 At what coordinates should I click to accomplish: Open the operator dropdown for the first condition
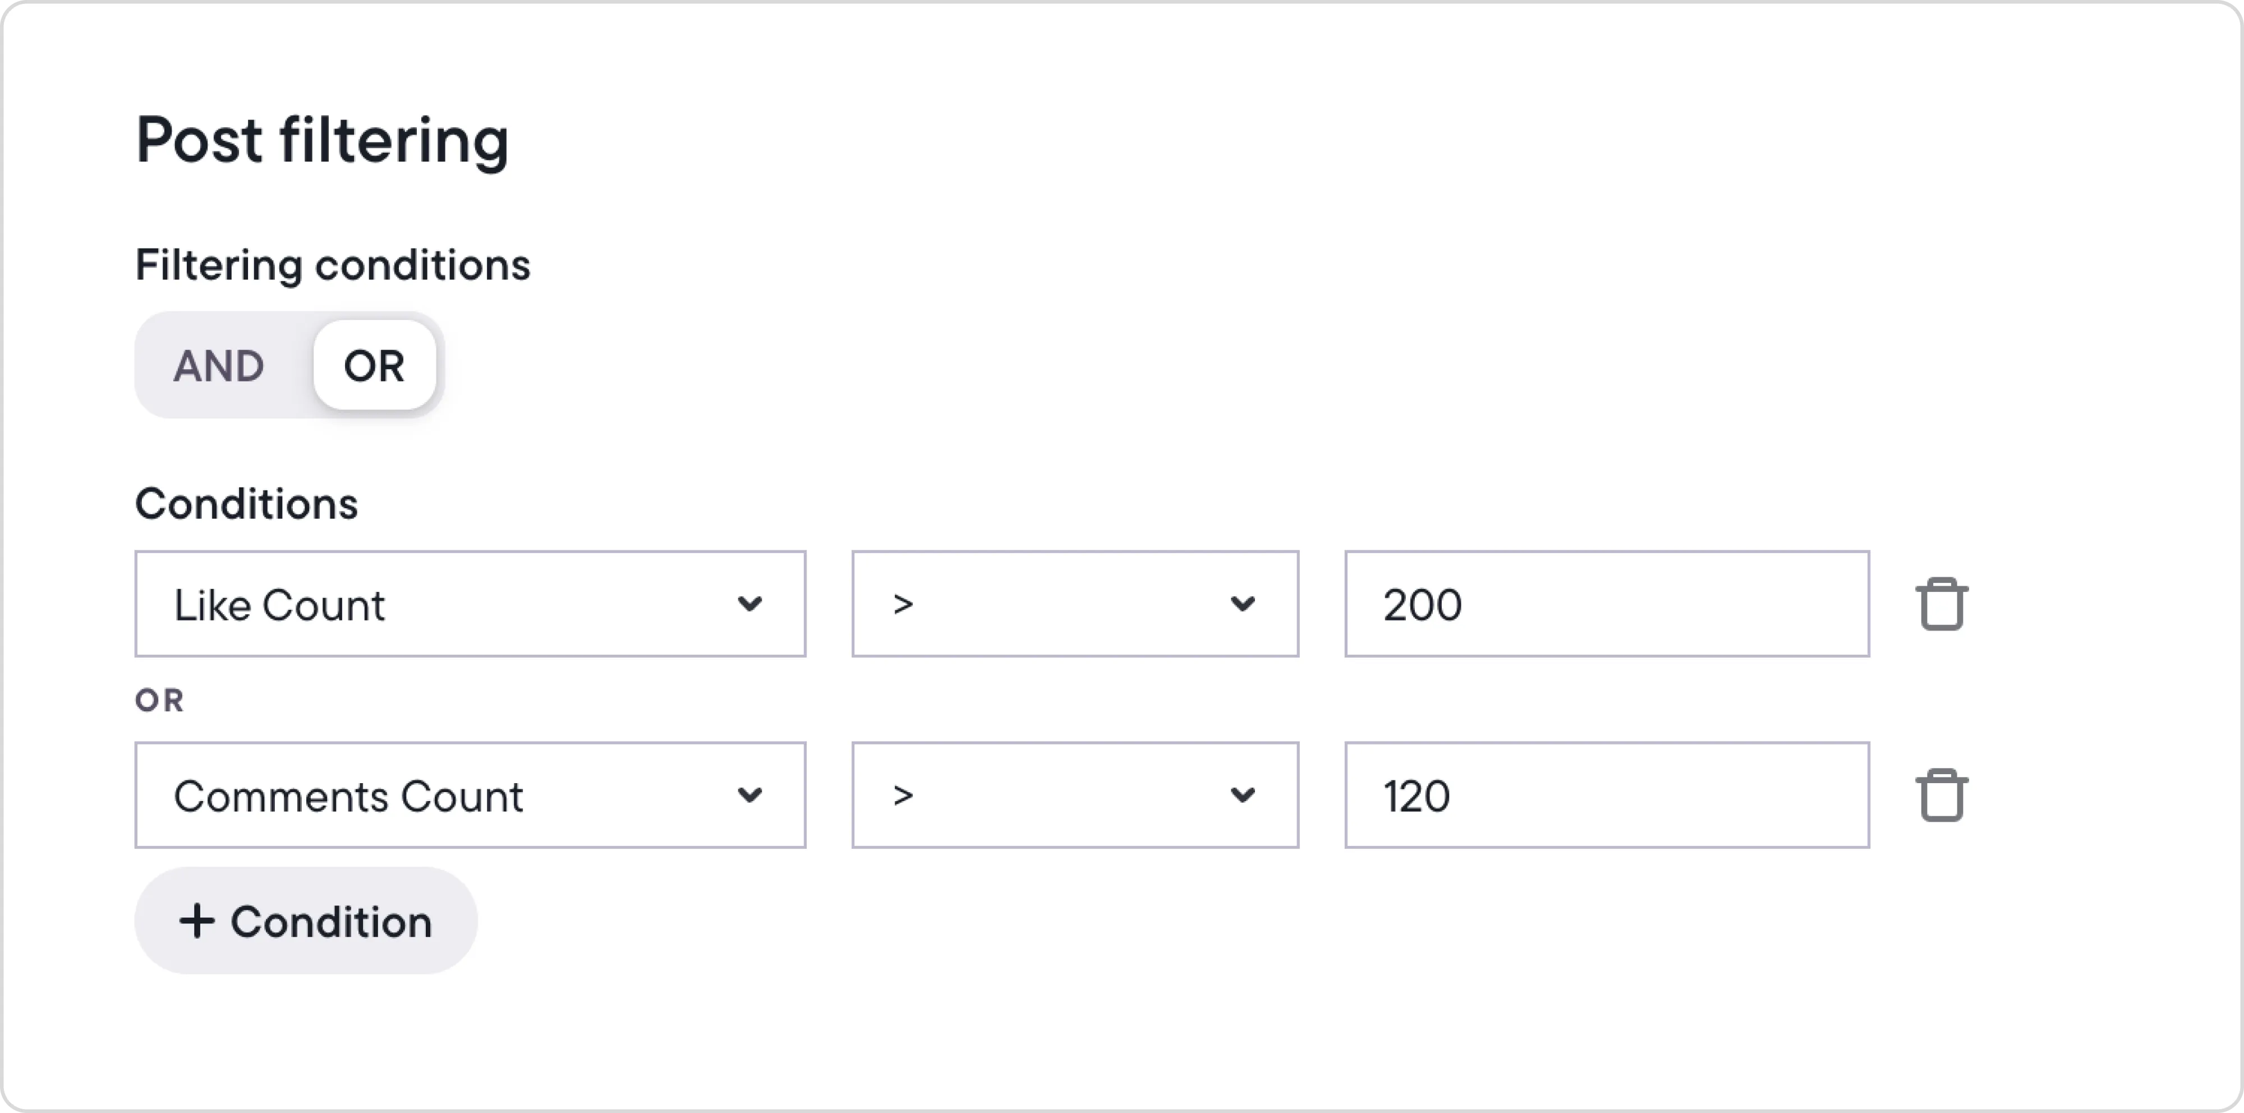pos(1075,604)
